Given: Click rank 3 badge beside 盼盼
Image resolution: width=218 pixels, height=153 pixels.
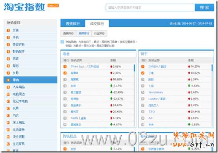Looking at the screenshot, I should click(143, 79).
